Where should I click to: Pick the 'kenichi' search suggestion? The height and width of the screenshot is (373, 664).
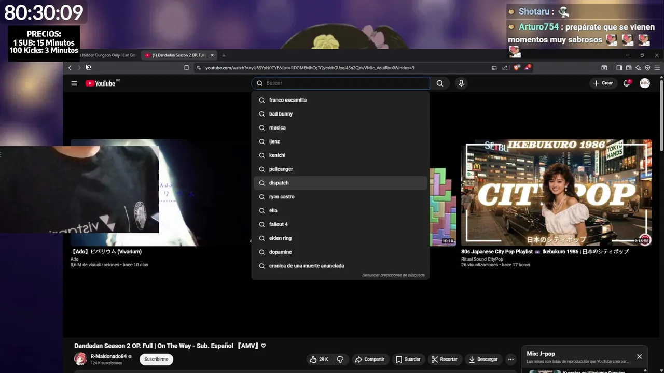pos(340,155)
